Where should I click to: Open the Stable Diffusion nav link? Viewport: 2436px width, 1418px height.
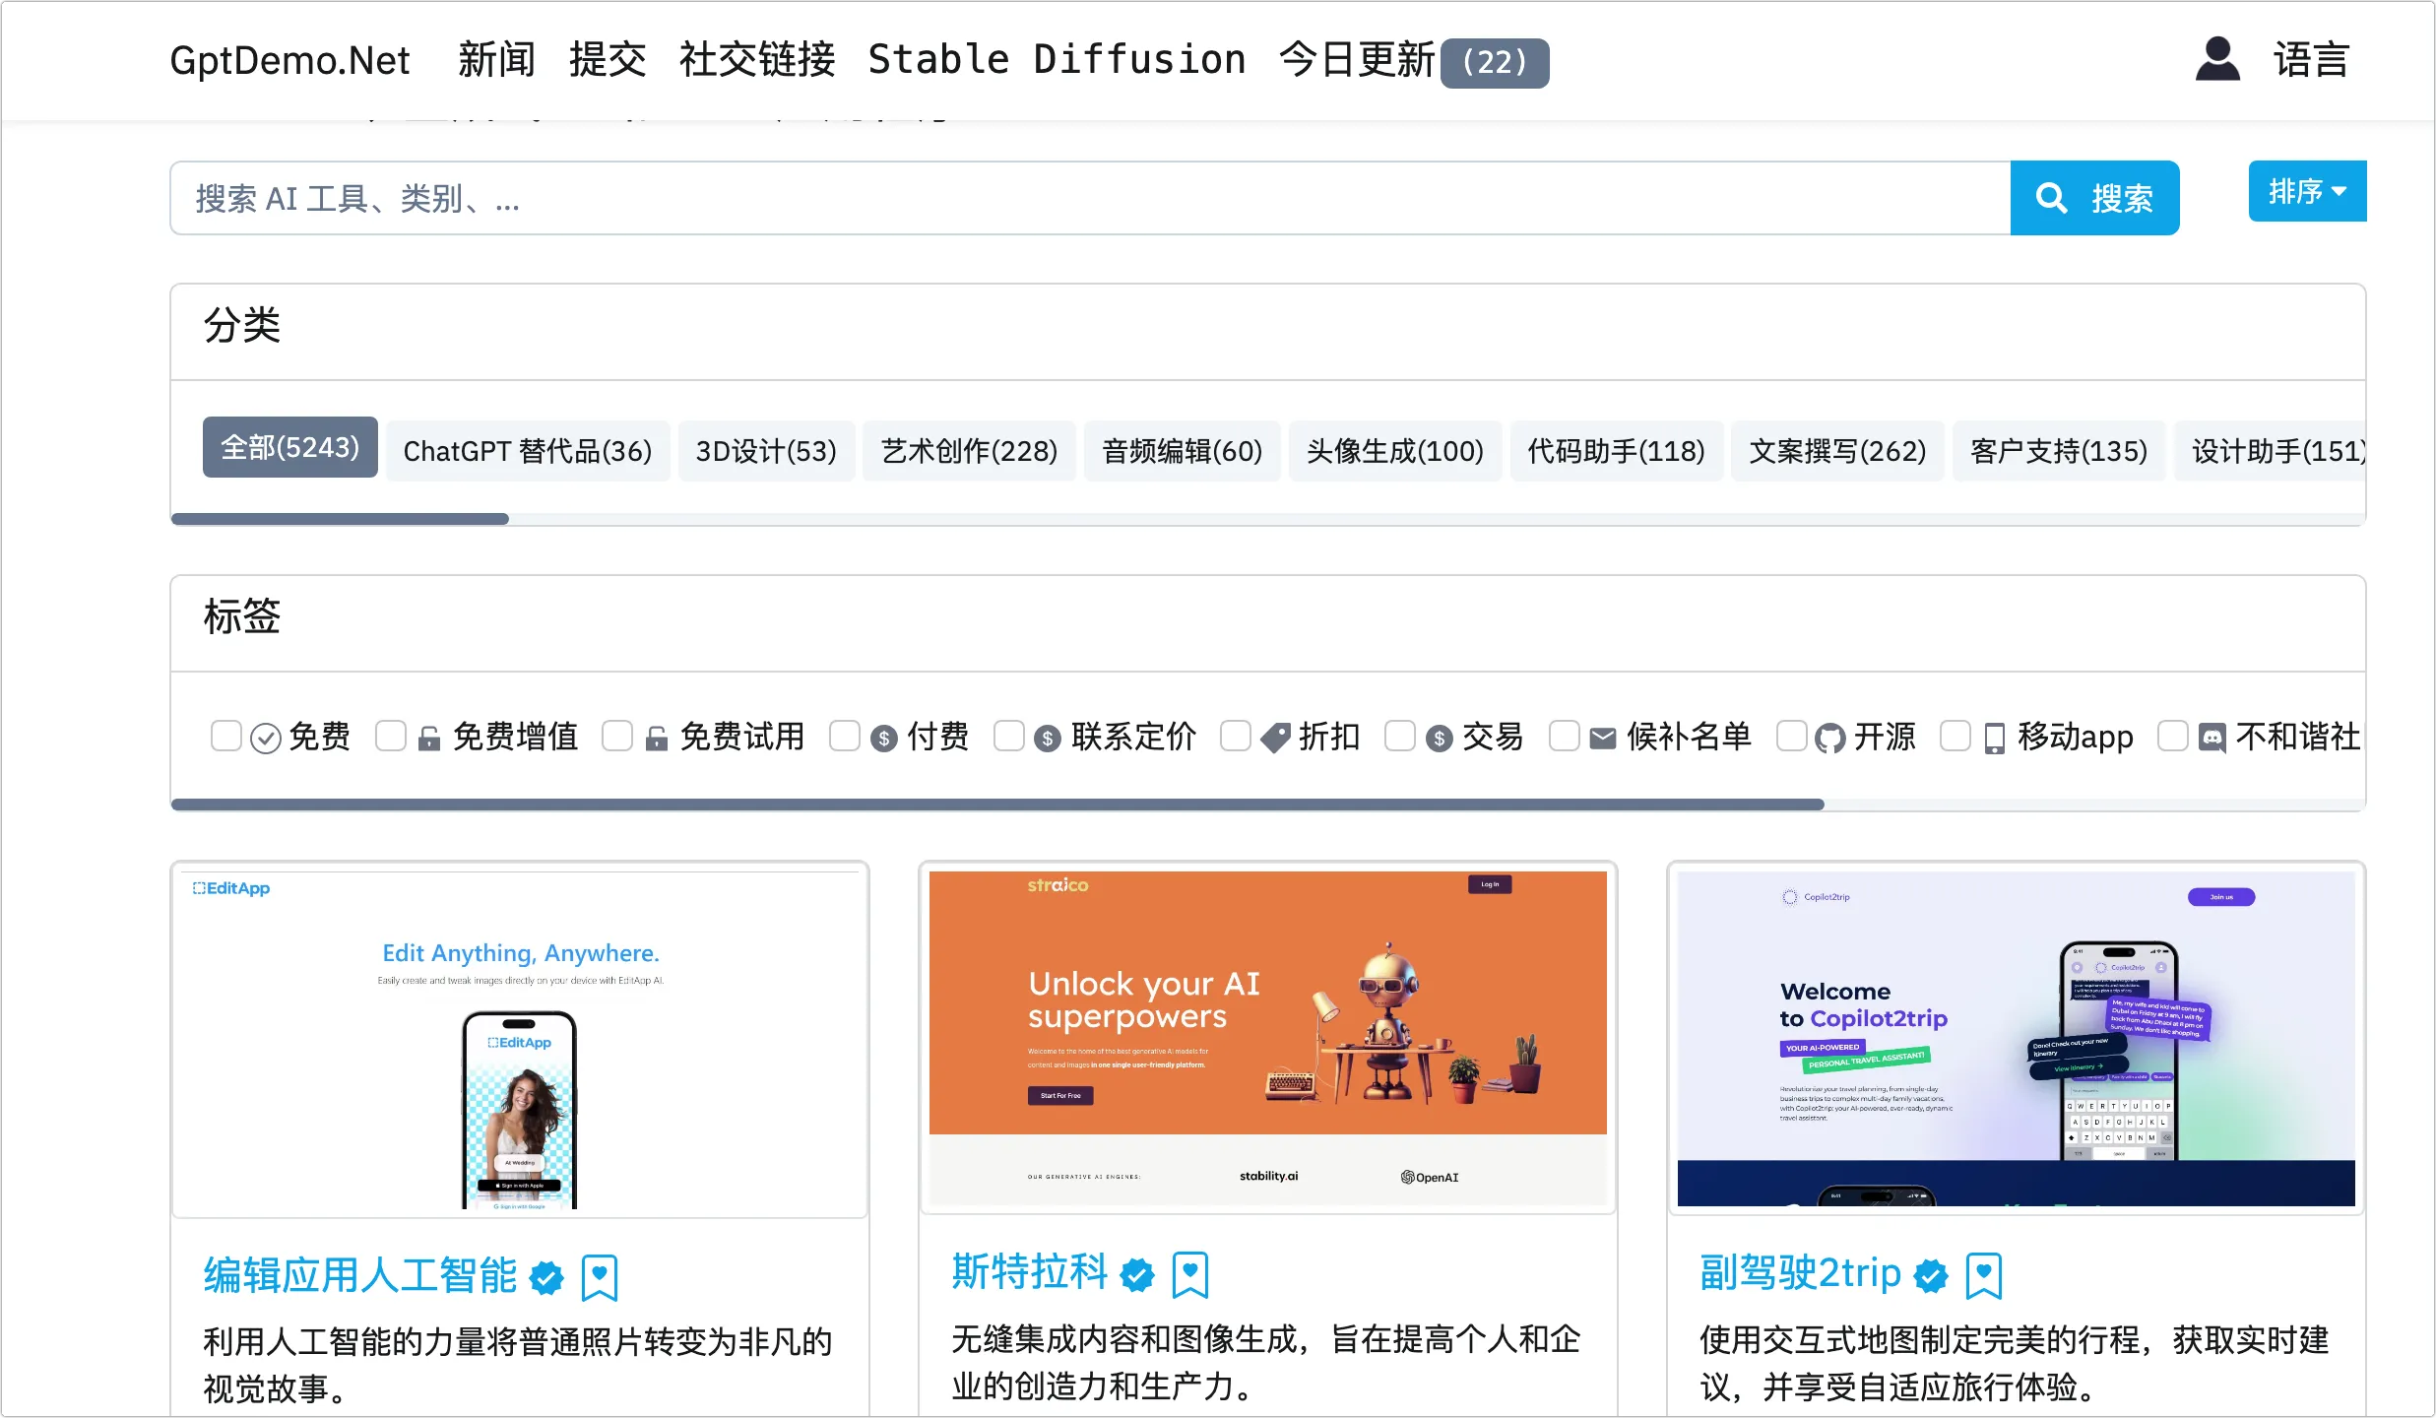pos(1056,60)
